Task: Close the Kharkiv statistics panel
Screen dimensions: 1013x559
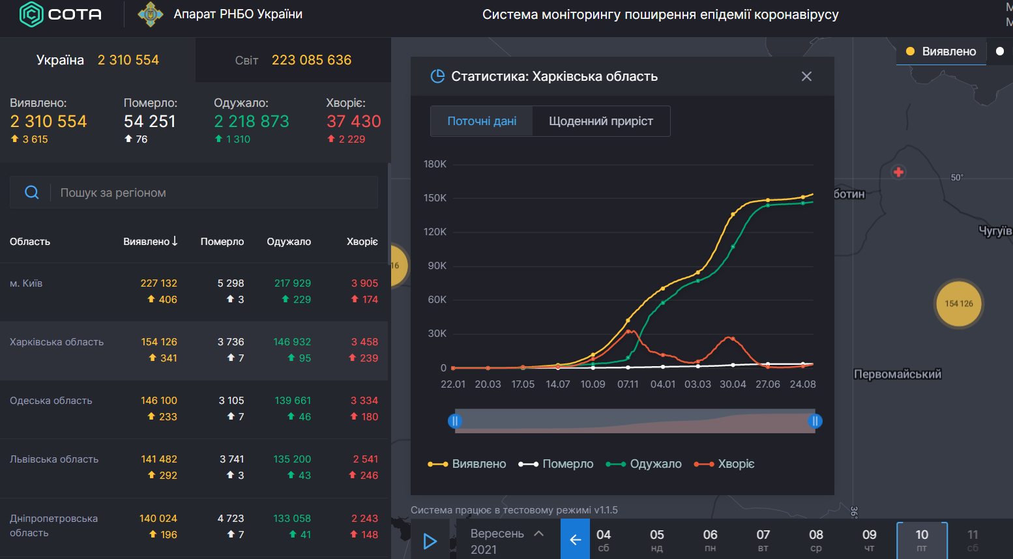Action: tap(806, 76)
